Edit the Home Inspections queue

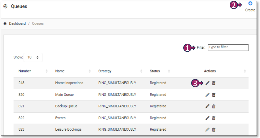point(207,83)
